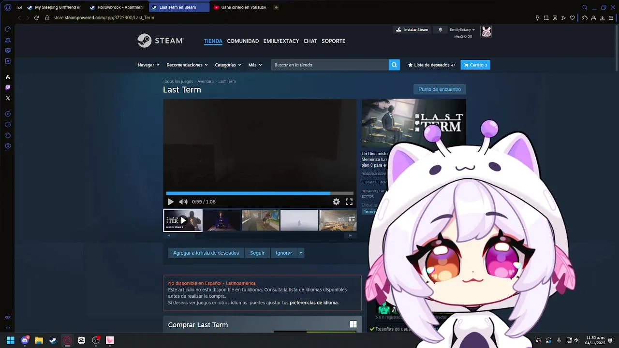
Task: Click the address bar URL
Action: pyautogui.click(x=103, y=18)
